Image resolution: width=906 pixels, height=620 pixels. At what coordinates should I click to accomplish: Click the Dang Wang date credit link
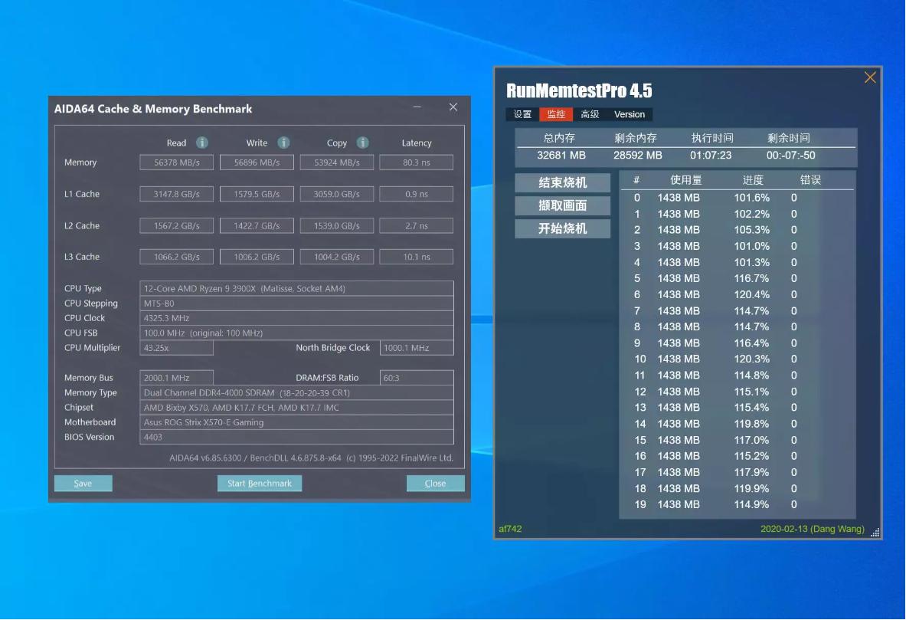[812, 529]
